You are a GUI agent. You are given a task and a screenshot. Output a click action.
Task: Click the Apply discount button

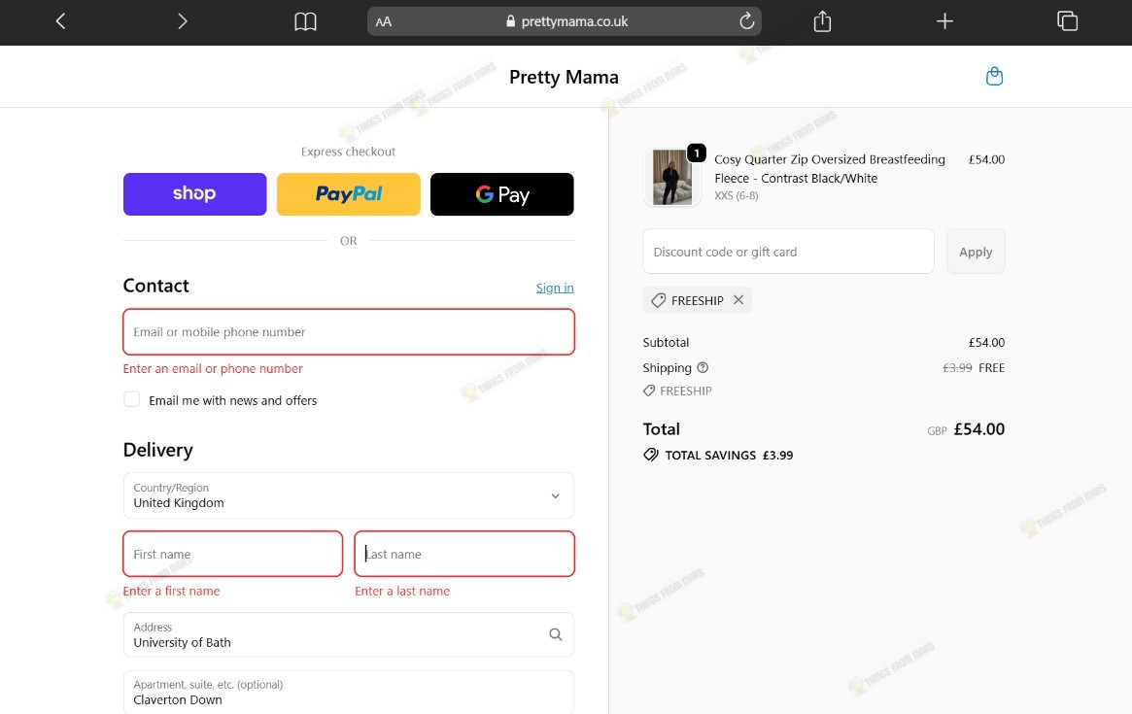[x=976, y=252]
